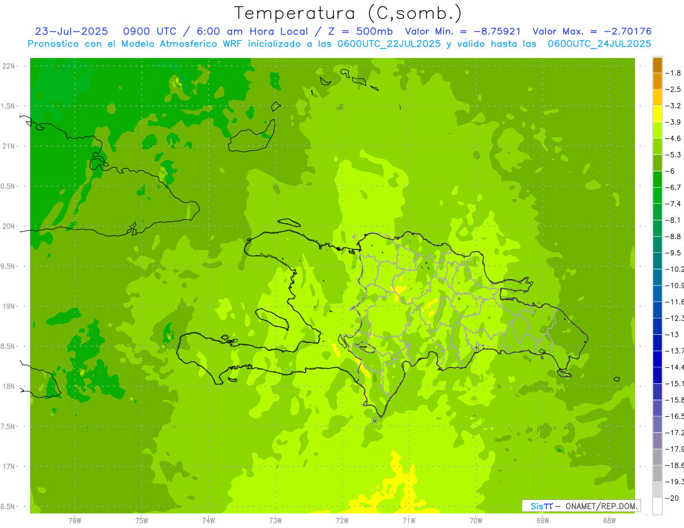Click the 69W longitude label
This screenshot has width=684, height=528.
(x=543, y=521)
